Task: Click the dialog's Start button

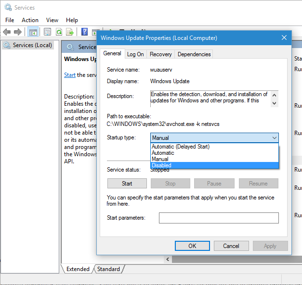Action: pos(127,184)
